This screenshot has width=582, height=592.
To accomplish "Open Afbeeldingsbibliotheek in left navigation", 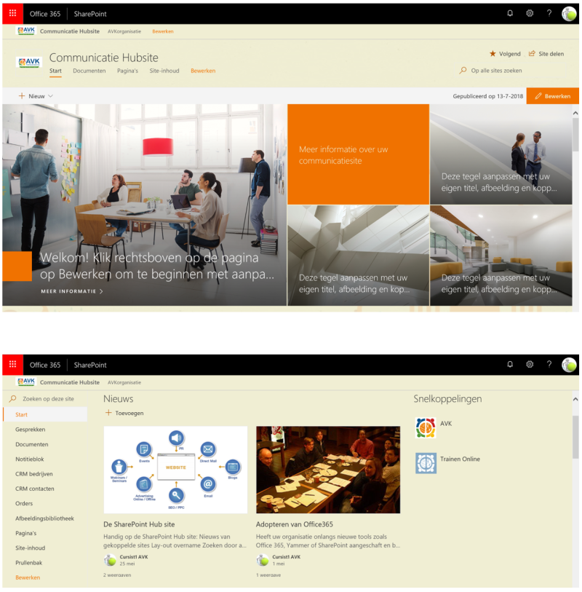I will point(44,518).
